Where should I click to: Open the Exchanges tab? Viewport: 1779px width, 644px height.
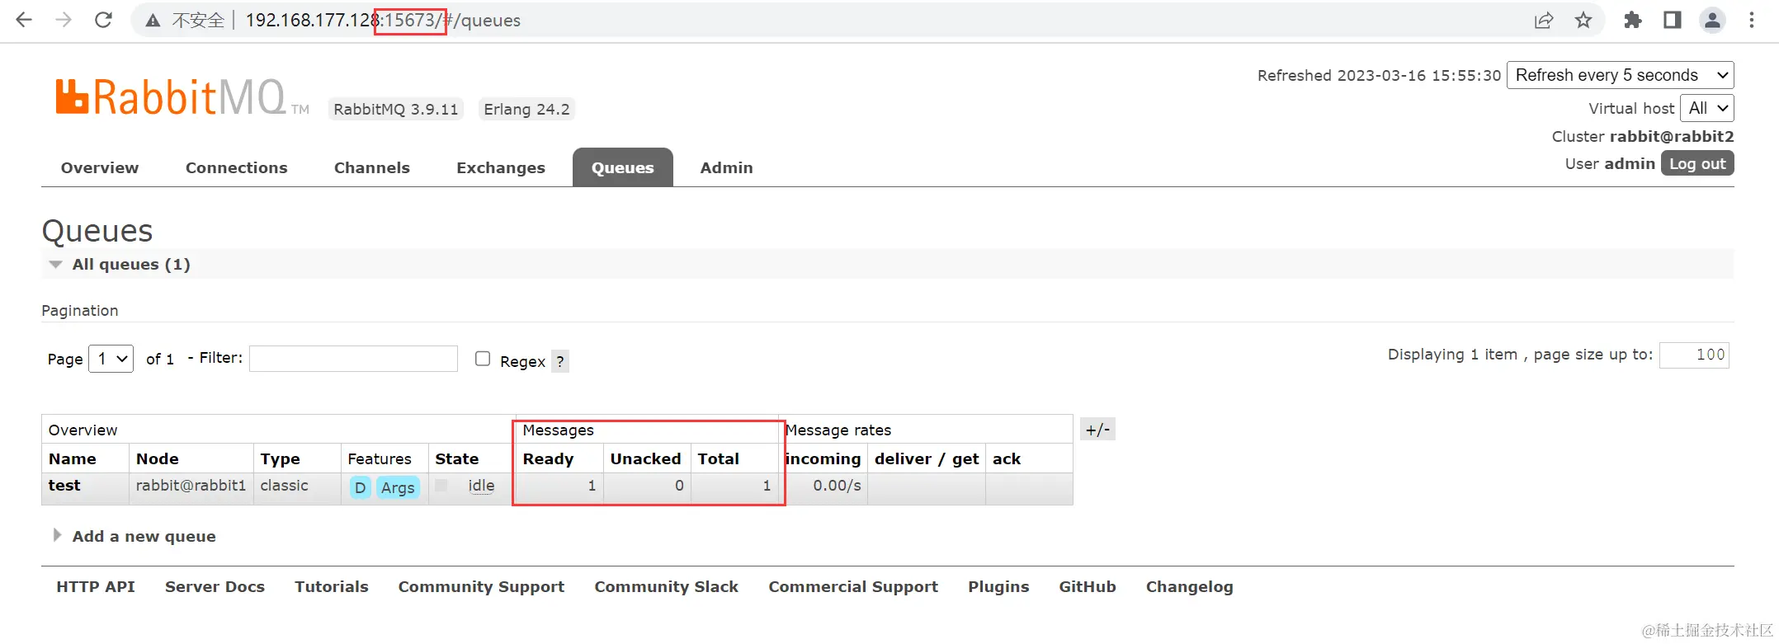pyautogui.click(x=501, y=167)
